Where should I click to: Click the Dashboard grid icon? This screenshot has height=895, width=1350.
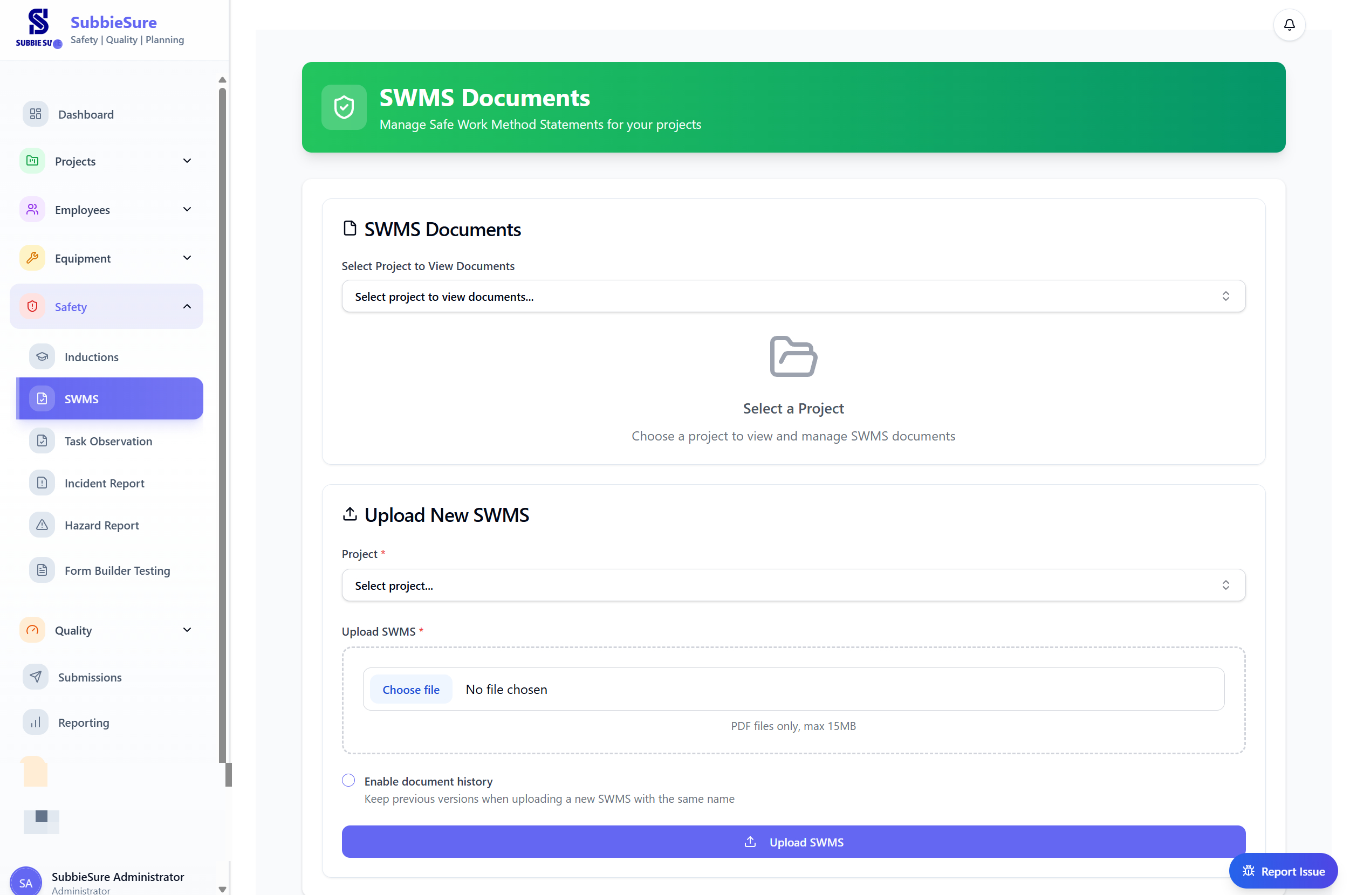click(36, 114)
